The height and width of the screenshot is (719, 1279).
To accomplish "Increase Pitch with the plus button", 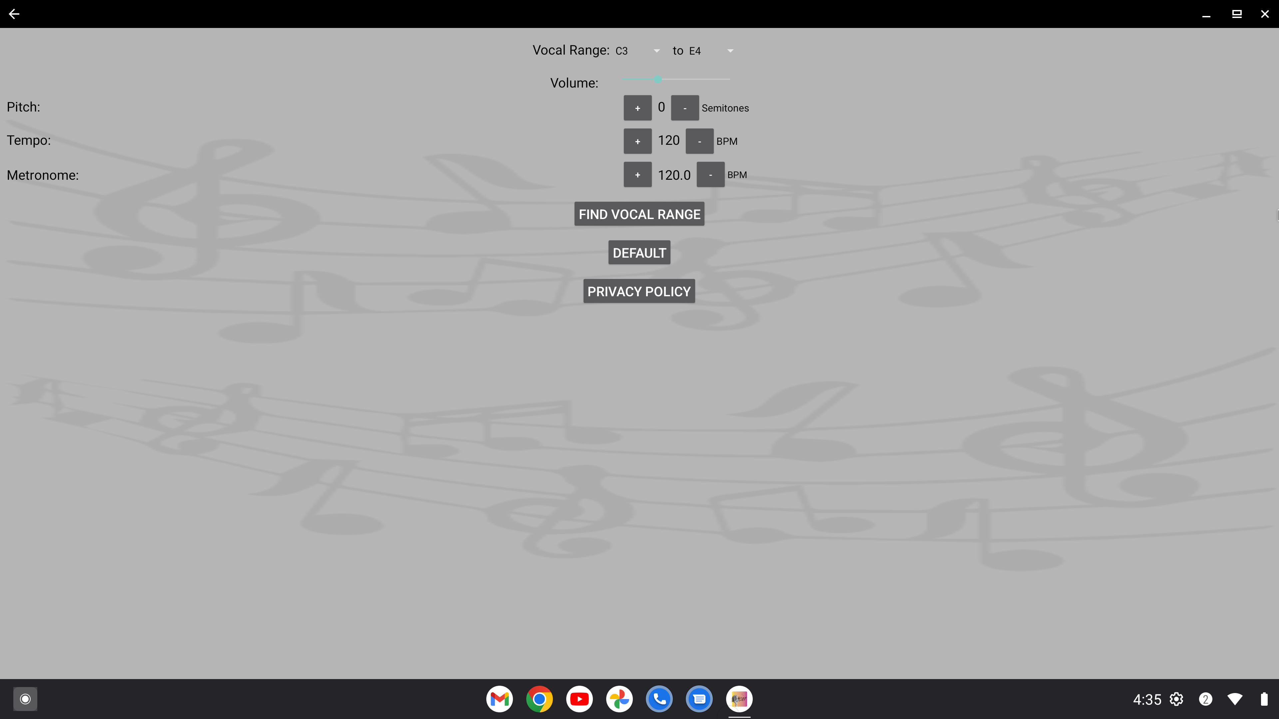I will [x=638, y=108].
